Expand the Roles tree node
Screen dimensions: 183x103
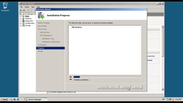click(x=21, y=16)
